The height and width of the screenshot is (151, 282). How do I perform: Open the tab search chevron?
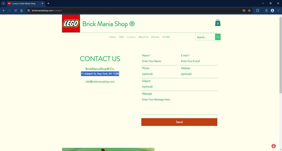point(3,3)
